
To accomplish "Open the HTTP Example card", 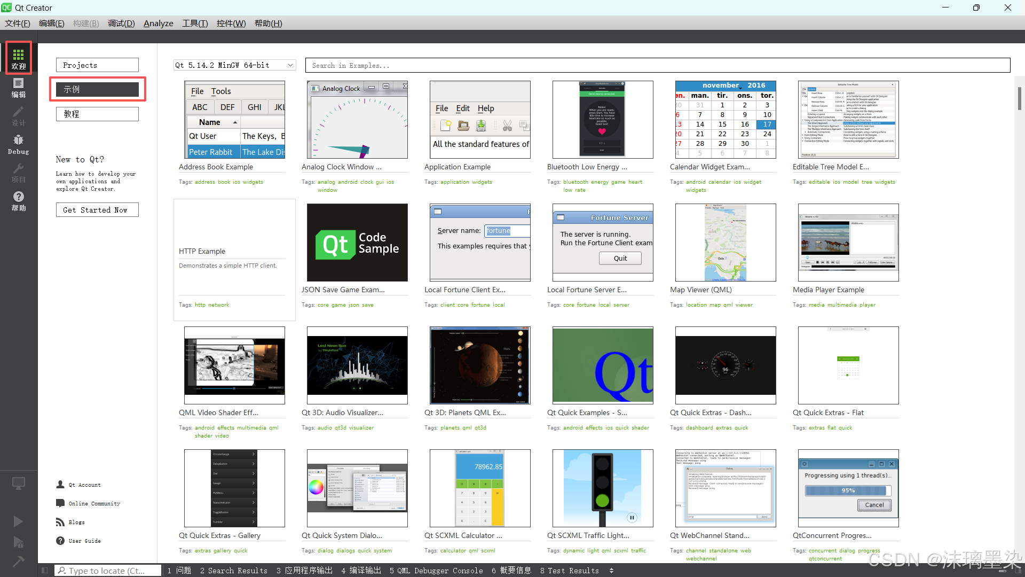I will (234, 260).
